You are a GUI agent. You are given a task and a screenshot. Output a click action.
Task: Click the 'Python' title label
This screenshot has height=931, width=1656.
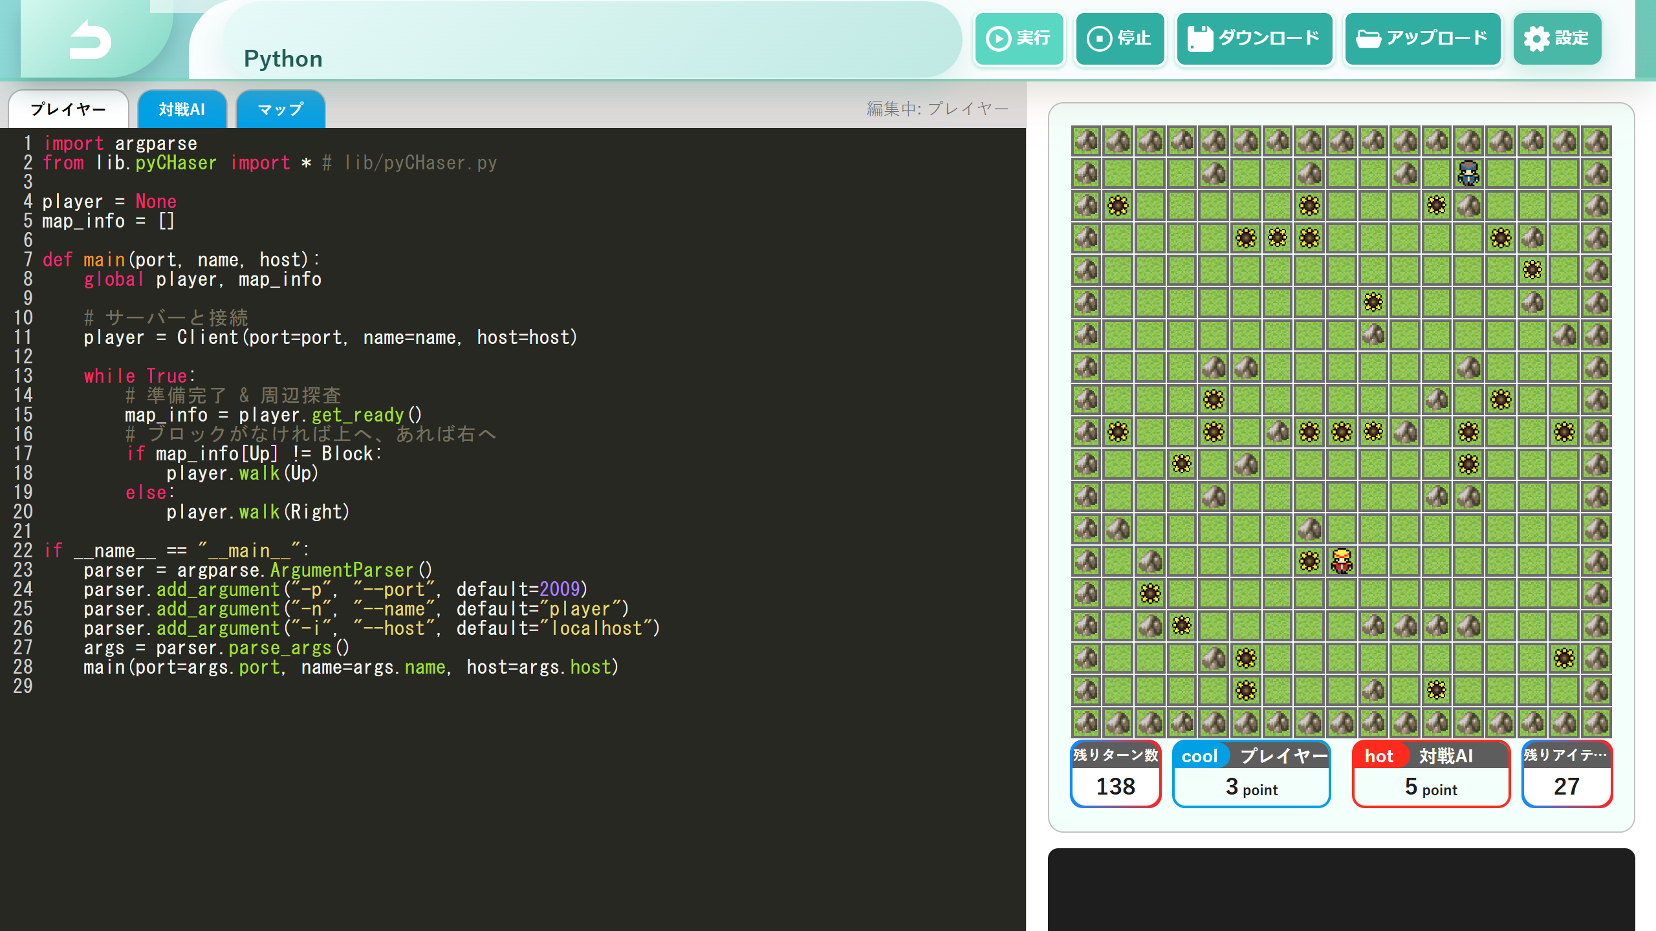(x=283, y=59)
